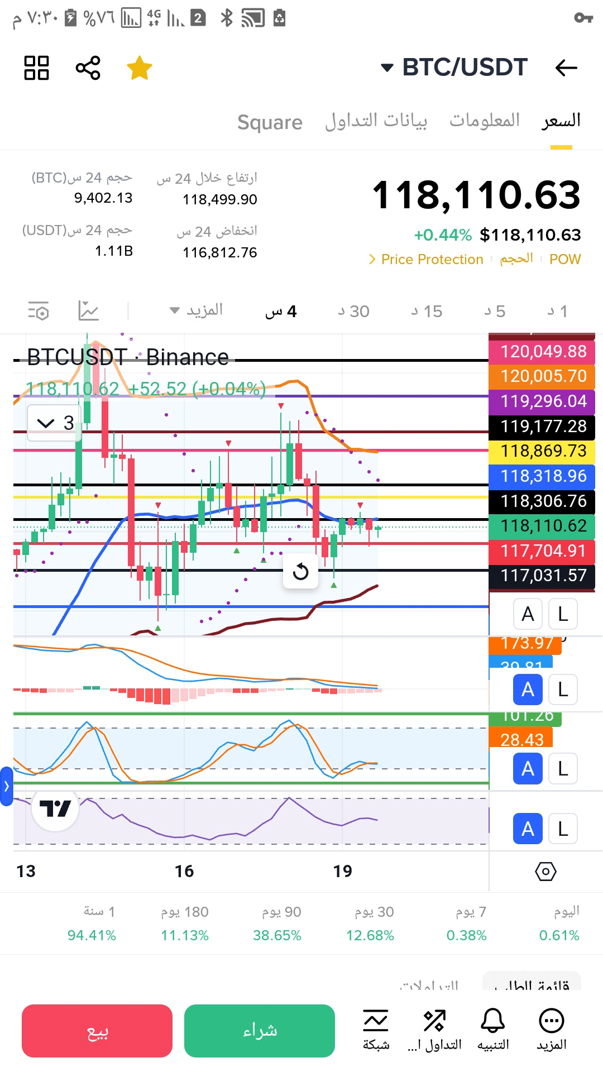603x1072 pixels.
Task: Select the 180 يوم 11.13% performance period
Action: click(x=185, y=923)
